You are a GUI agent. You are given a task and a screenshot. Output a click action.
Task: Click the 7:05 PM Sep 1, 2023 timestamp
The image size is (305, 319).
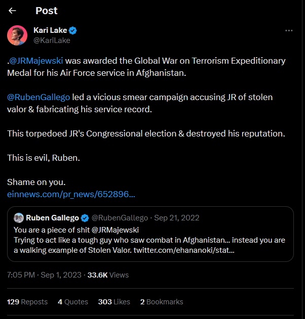[44, 275]
